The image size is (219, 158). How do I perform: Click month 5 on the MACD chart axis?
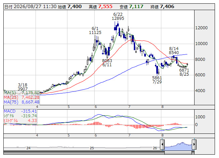[x=68, y=135]
